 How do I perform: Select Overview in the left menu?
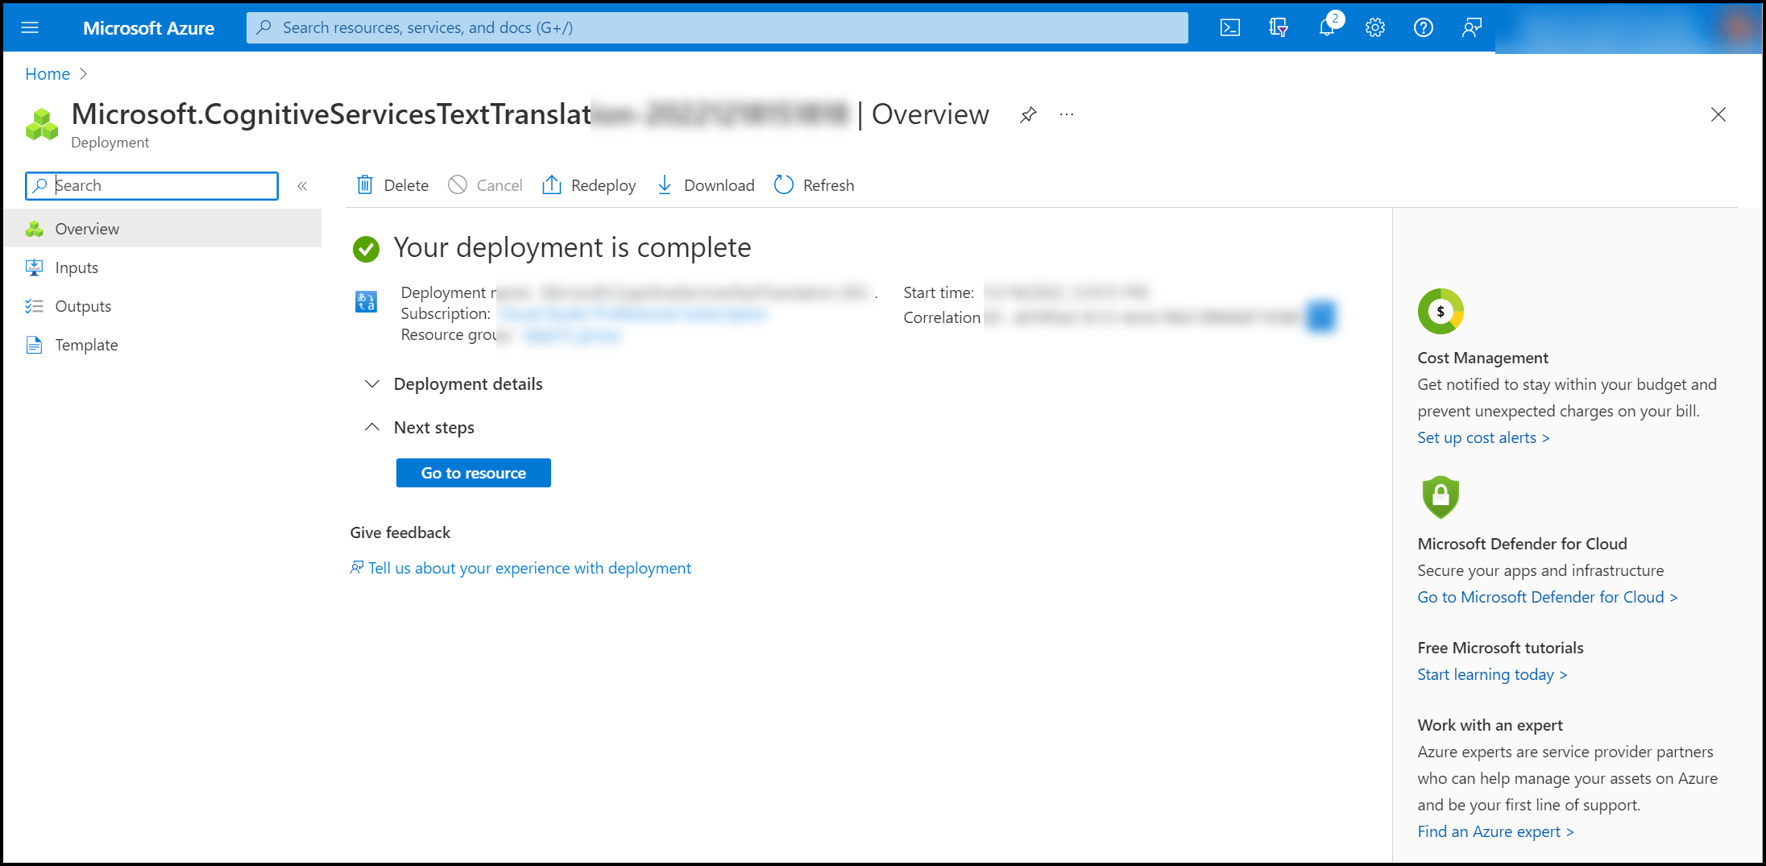162,229
